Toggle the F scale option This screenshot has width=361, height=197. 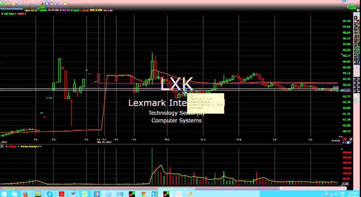click(351, 143)
